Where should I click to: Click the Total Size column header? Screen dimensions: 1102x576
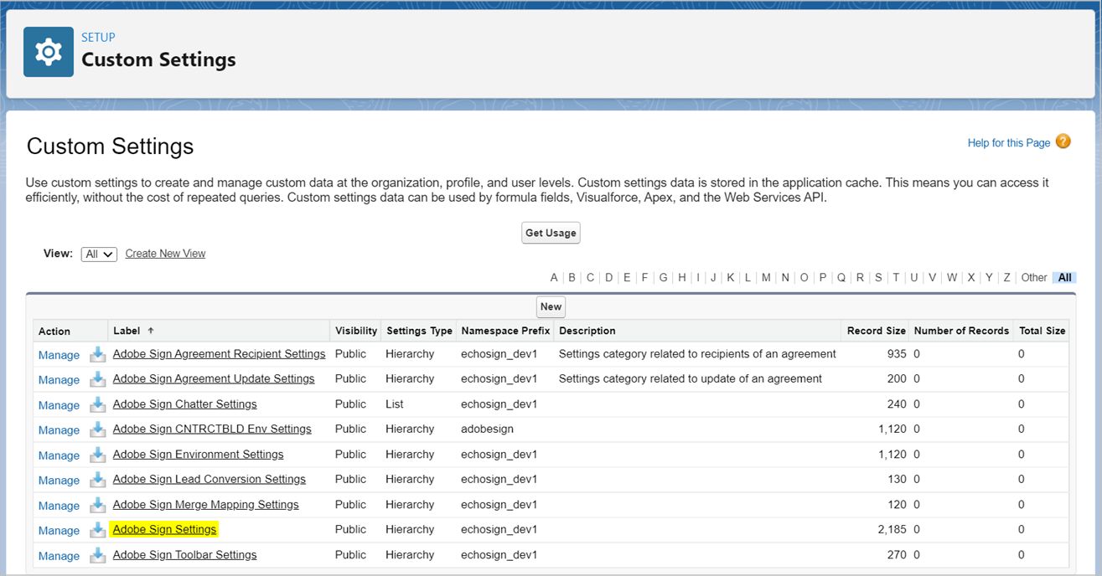click(x=1043, y=331)
